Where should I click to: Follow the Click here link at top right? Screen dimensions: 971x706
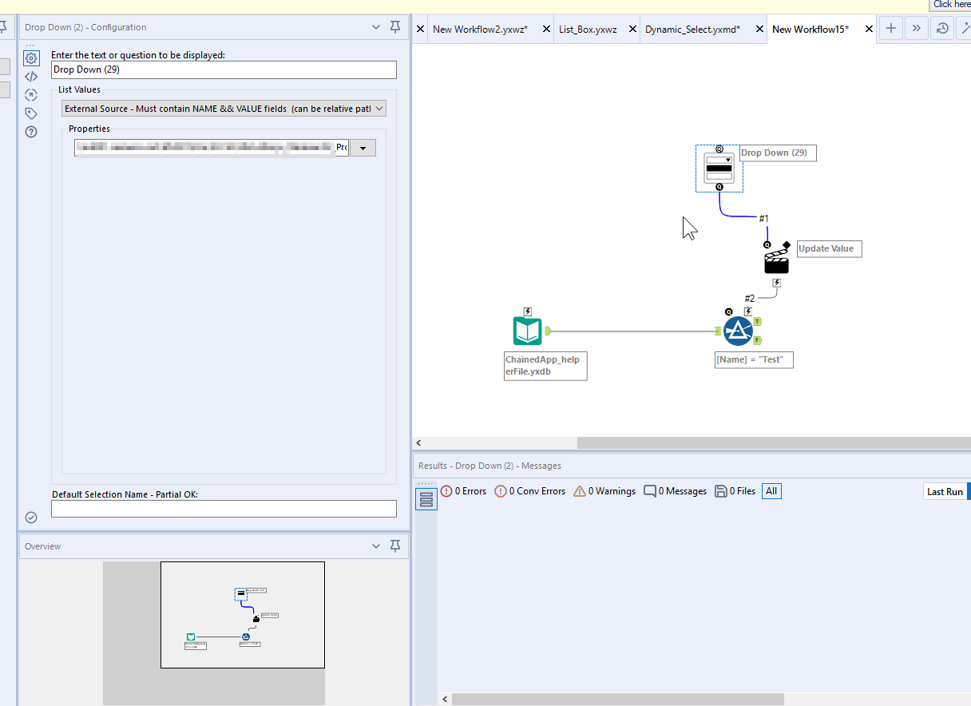pyautogui.click(x=950, y=5)
